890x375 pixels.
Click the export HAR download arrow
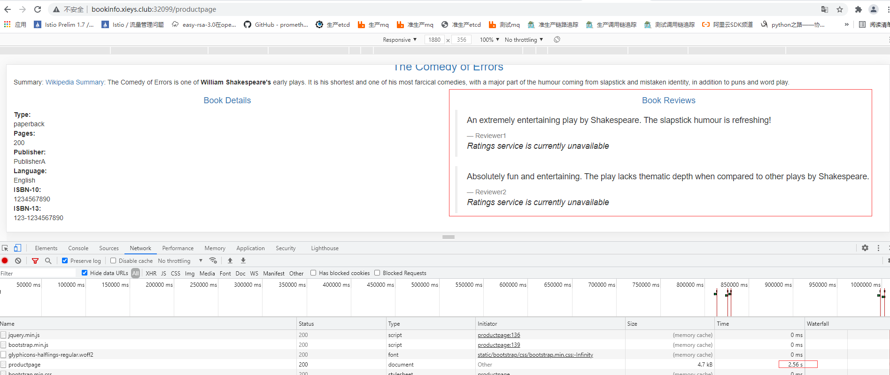(x=243, y=260)
